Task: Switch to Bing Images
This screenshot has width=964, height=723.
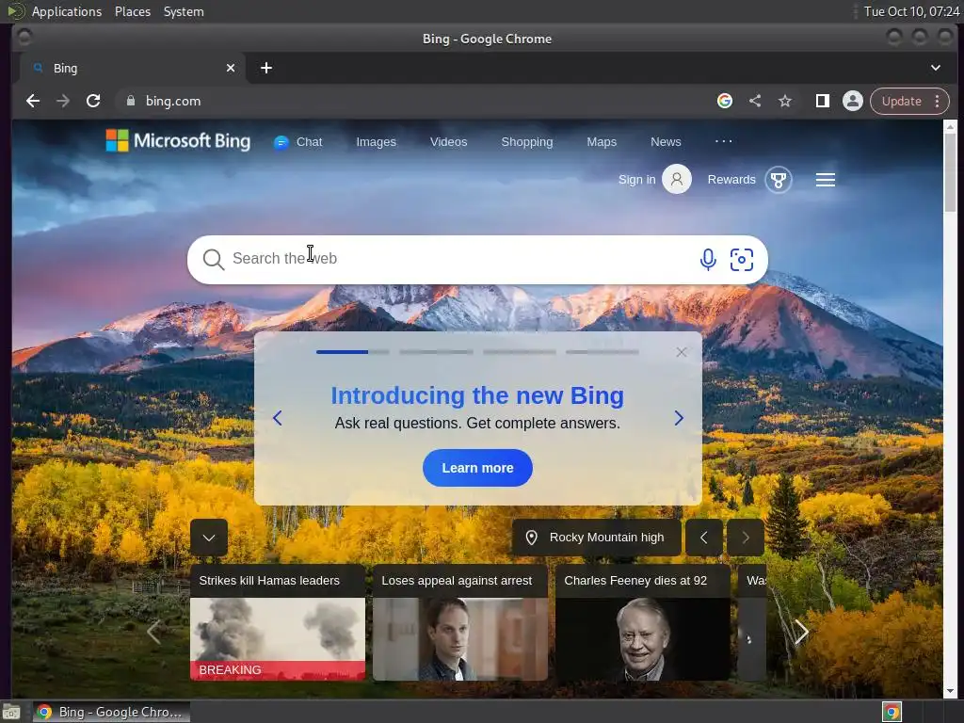Action: pos(377,142)
